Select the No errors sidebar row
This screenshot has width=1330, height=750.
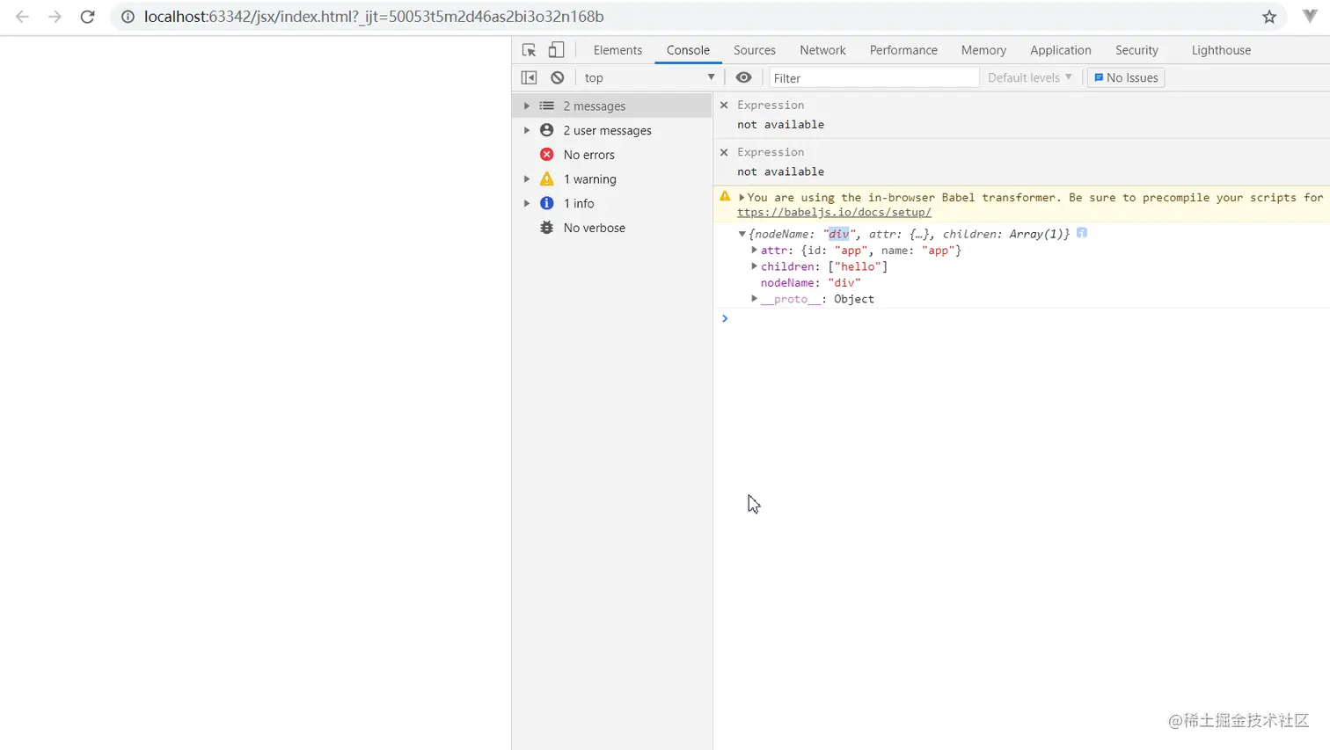611,155
